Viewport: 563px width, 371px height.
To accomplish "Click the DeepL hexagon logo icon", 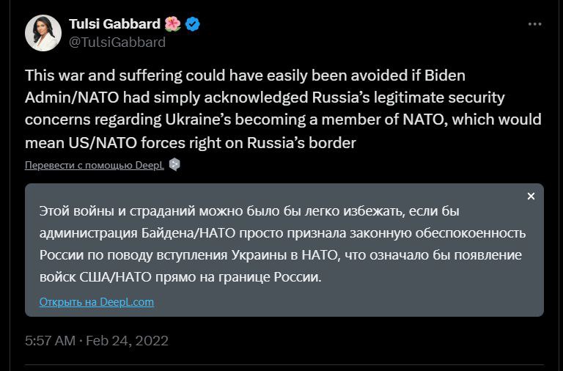I will pyautogui.click(x=174, y=165).
